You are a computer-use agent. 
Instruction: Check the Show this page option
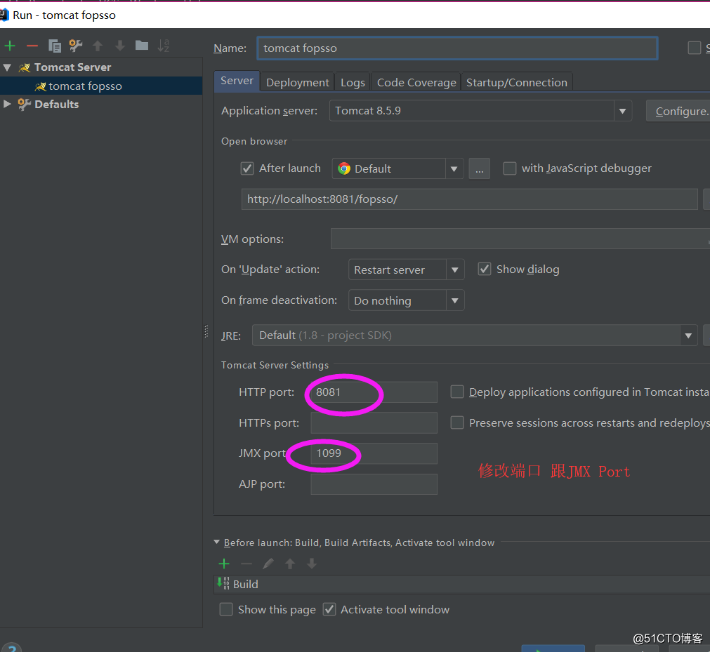tap(226, 609)
